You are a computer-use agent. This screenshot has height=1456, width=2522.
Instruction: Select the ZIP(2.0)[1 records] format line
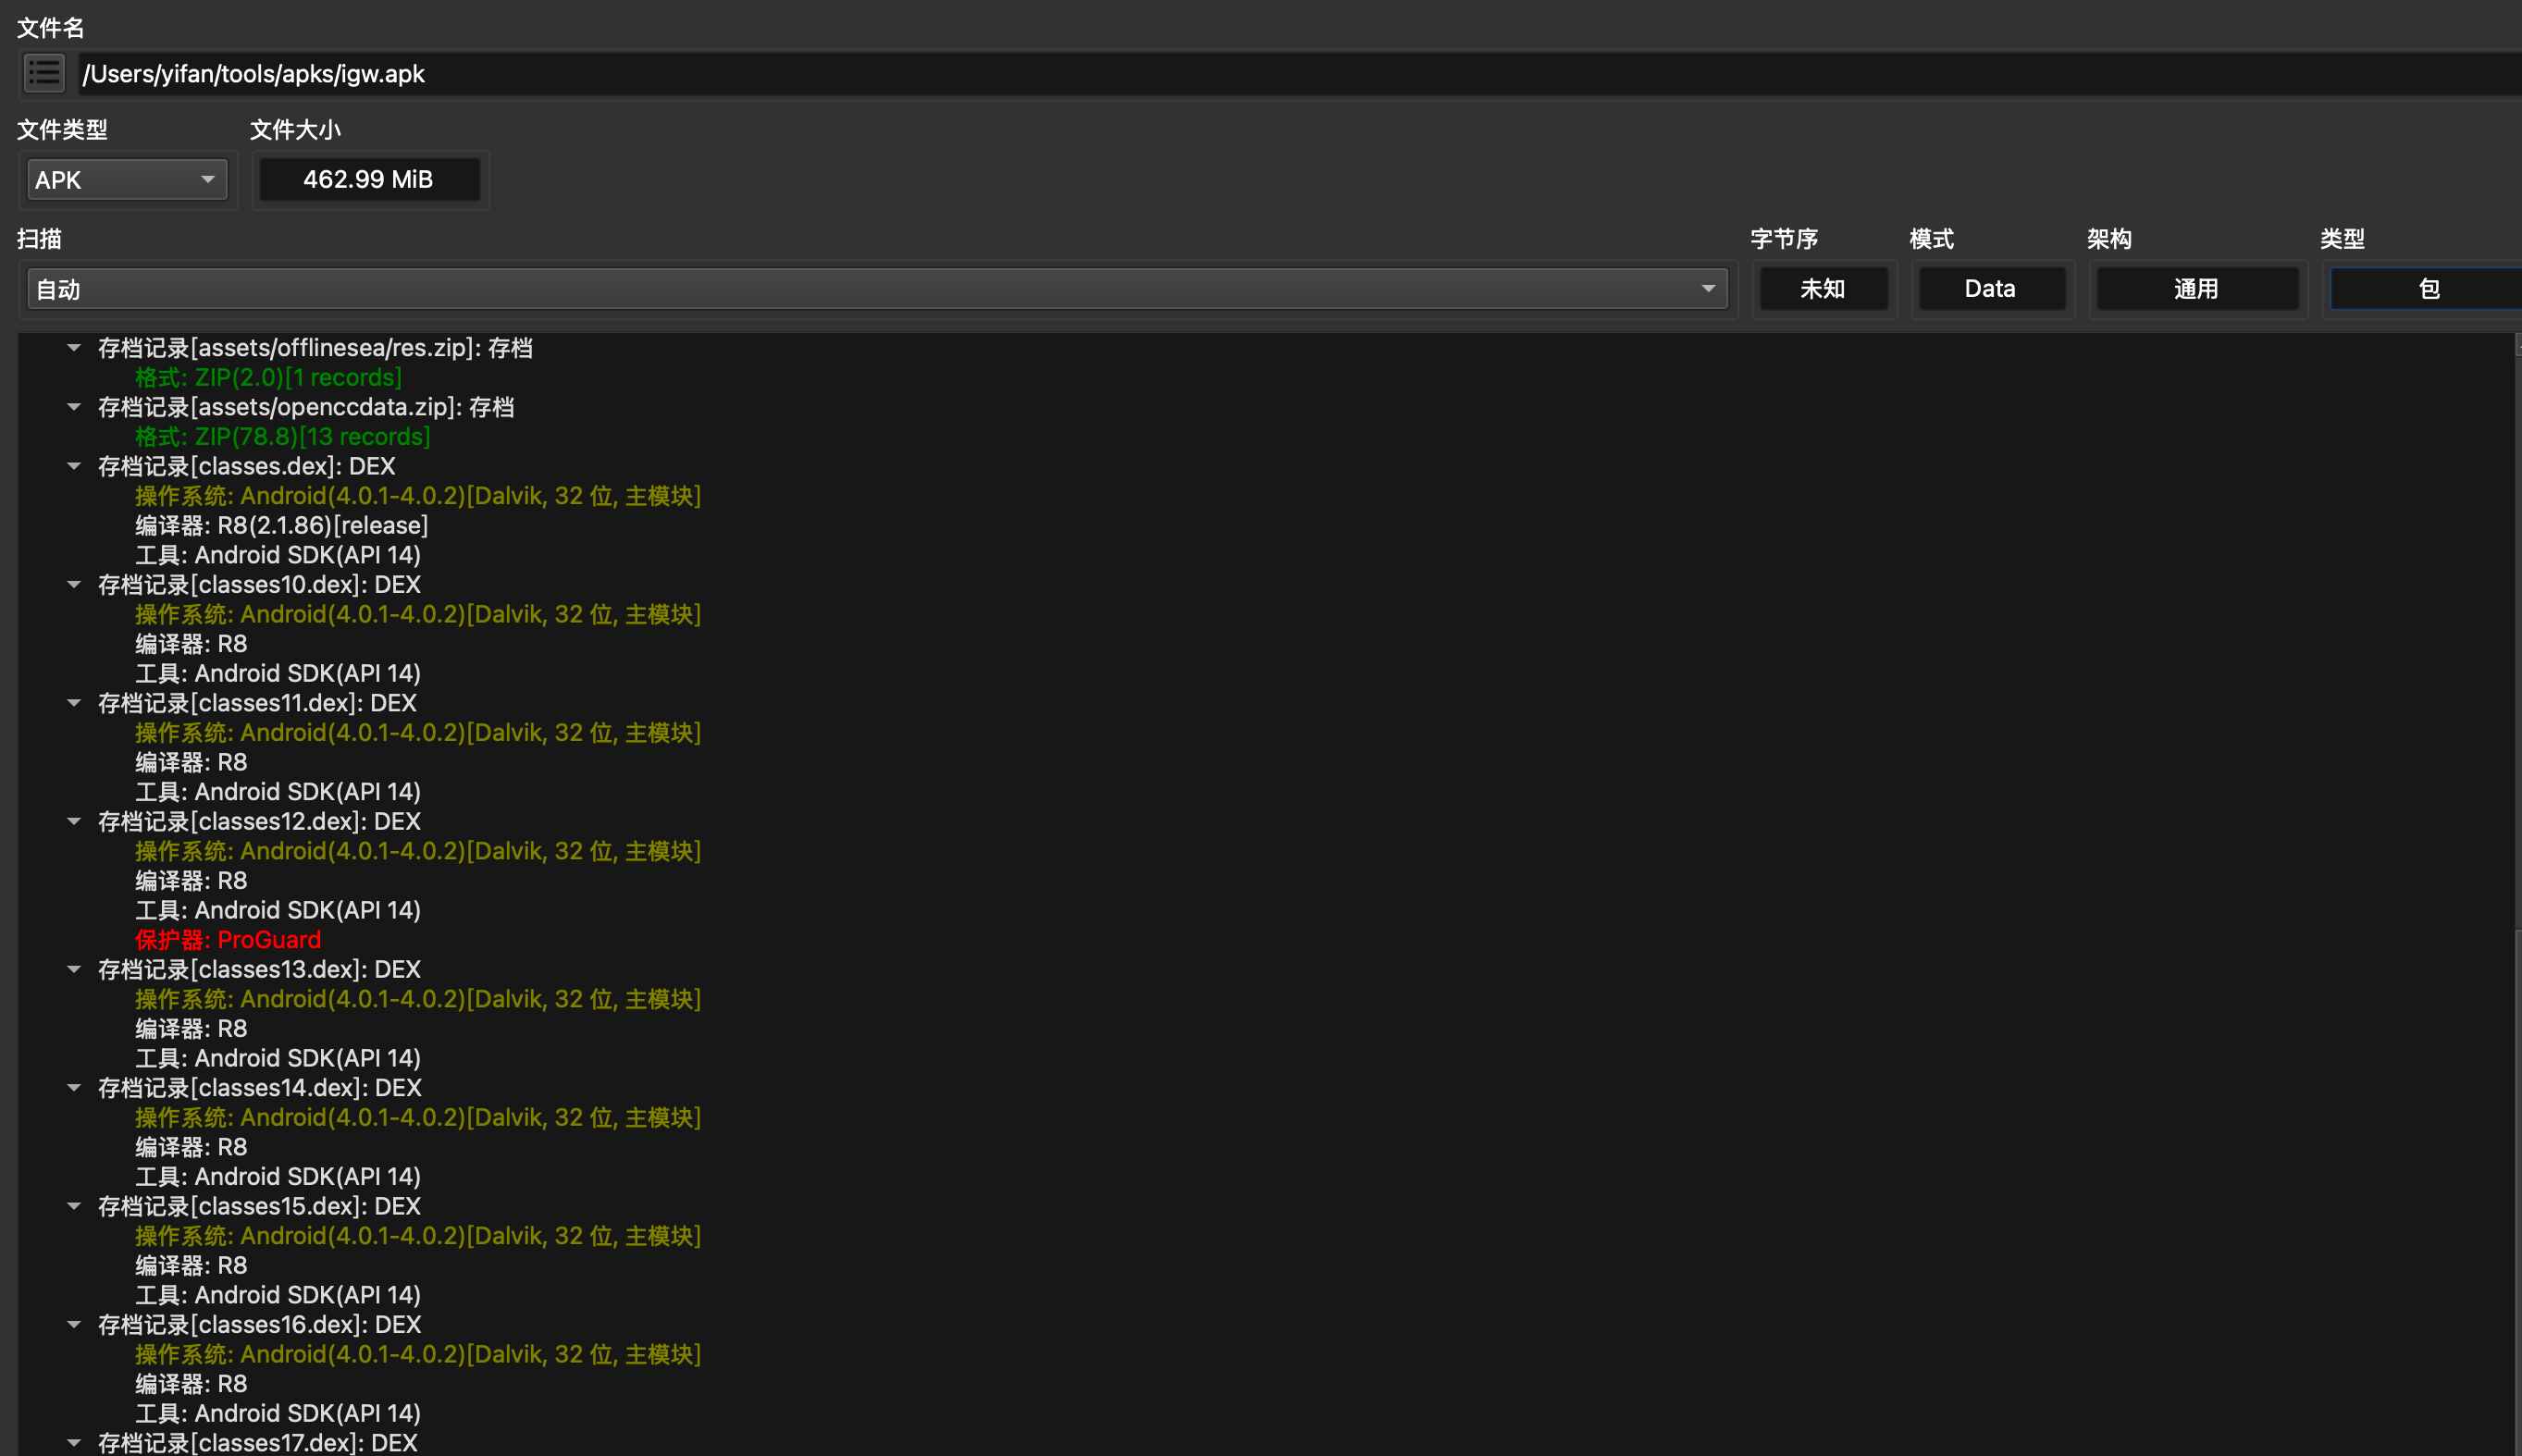269,378
